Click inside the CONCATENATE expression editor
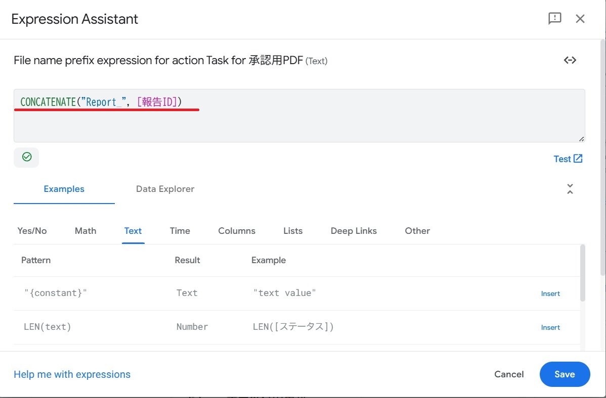The width and height of the screenshot is (606, 398). [298, 121]
